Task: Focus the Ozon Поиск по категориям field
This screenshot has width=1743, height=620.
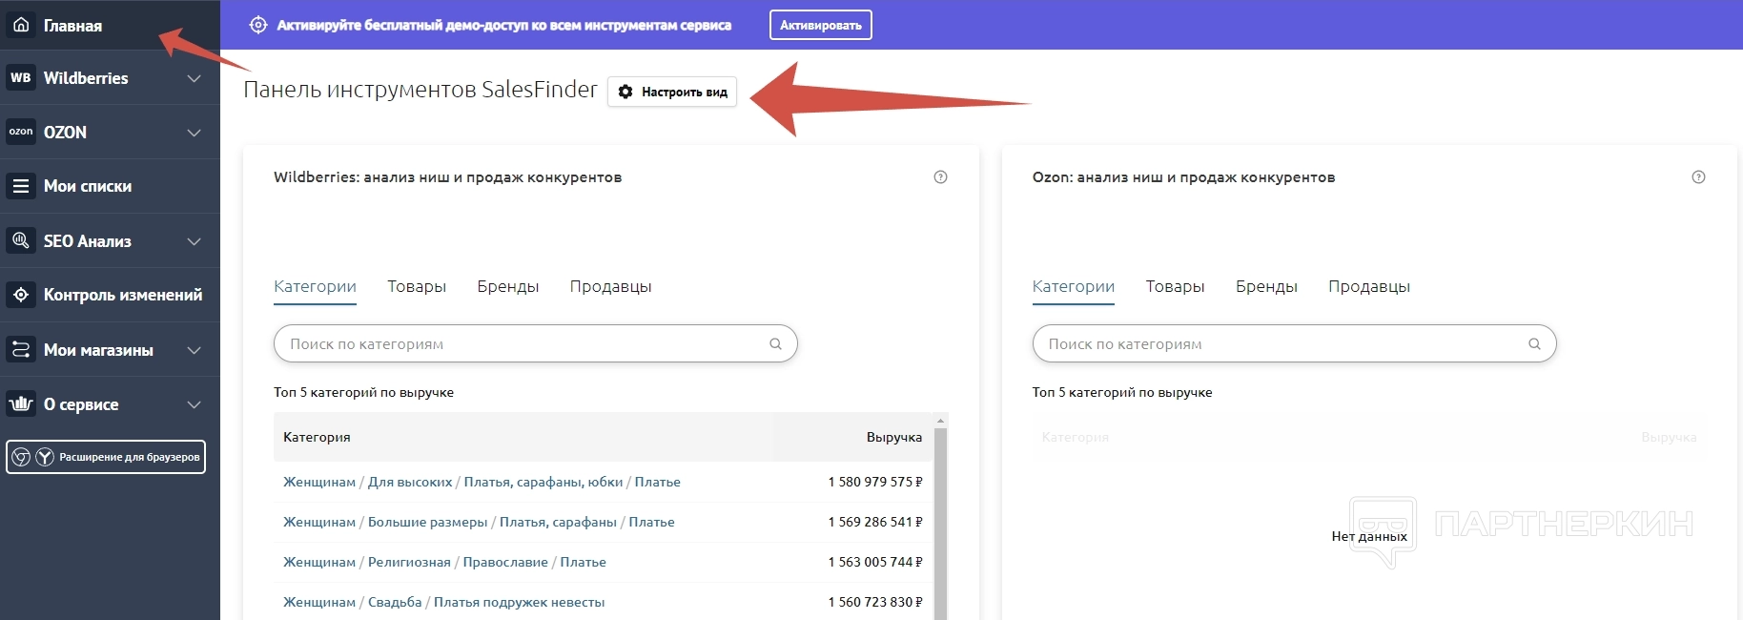Action: [1278, 344]
